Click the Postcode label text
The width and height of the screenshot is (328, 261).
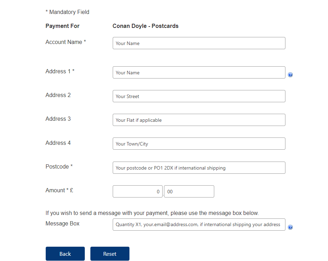tap(59, 167)
